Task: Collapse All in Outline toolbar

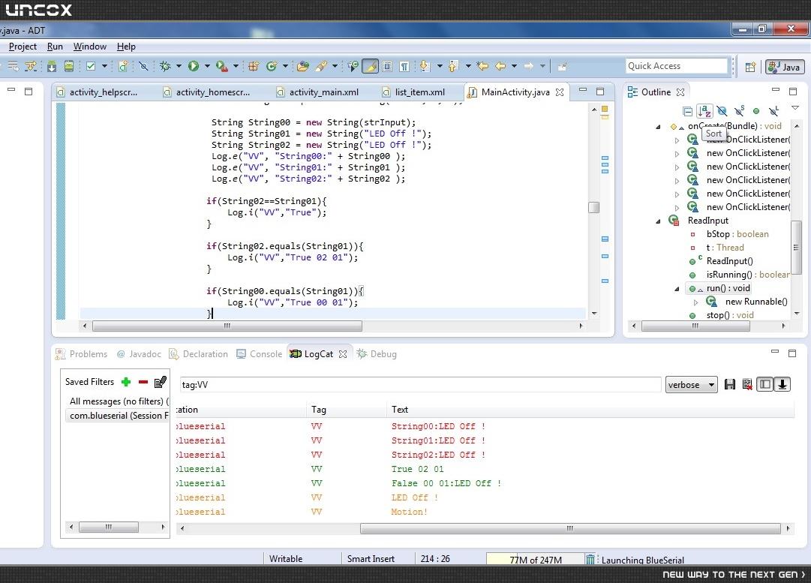Action: (x=687, y=111)
